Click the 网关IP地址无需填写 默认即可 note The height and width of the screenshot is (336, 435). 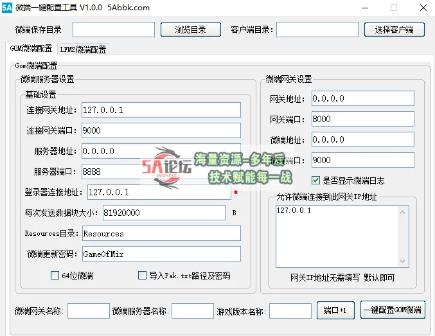click(342, 277)
